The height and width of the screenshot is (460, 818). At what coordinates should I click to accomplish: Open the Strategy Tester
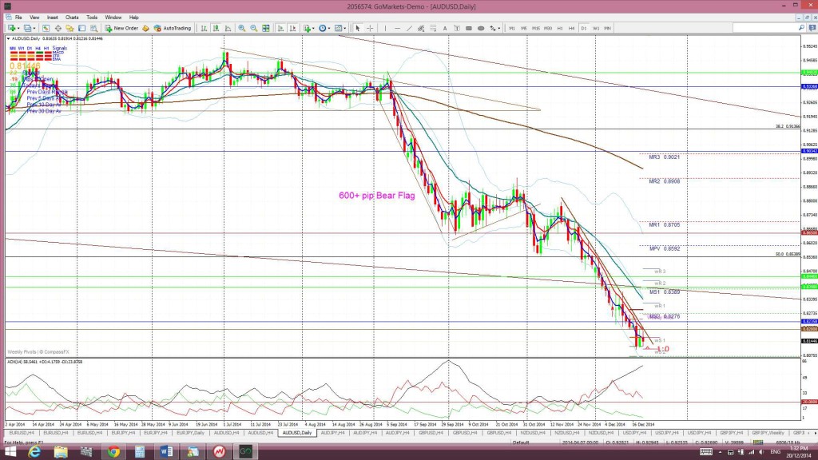(94, 28)
